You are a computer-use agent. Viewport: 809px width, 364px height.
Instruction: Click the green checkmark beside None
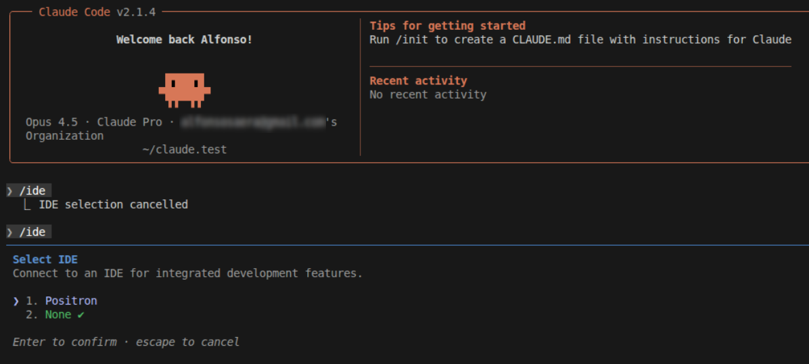point(80,315)
